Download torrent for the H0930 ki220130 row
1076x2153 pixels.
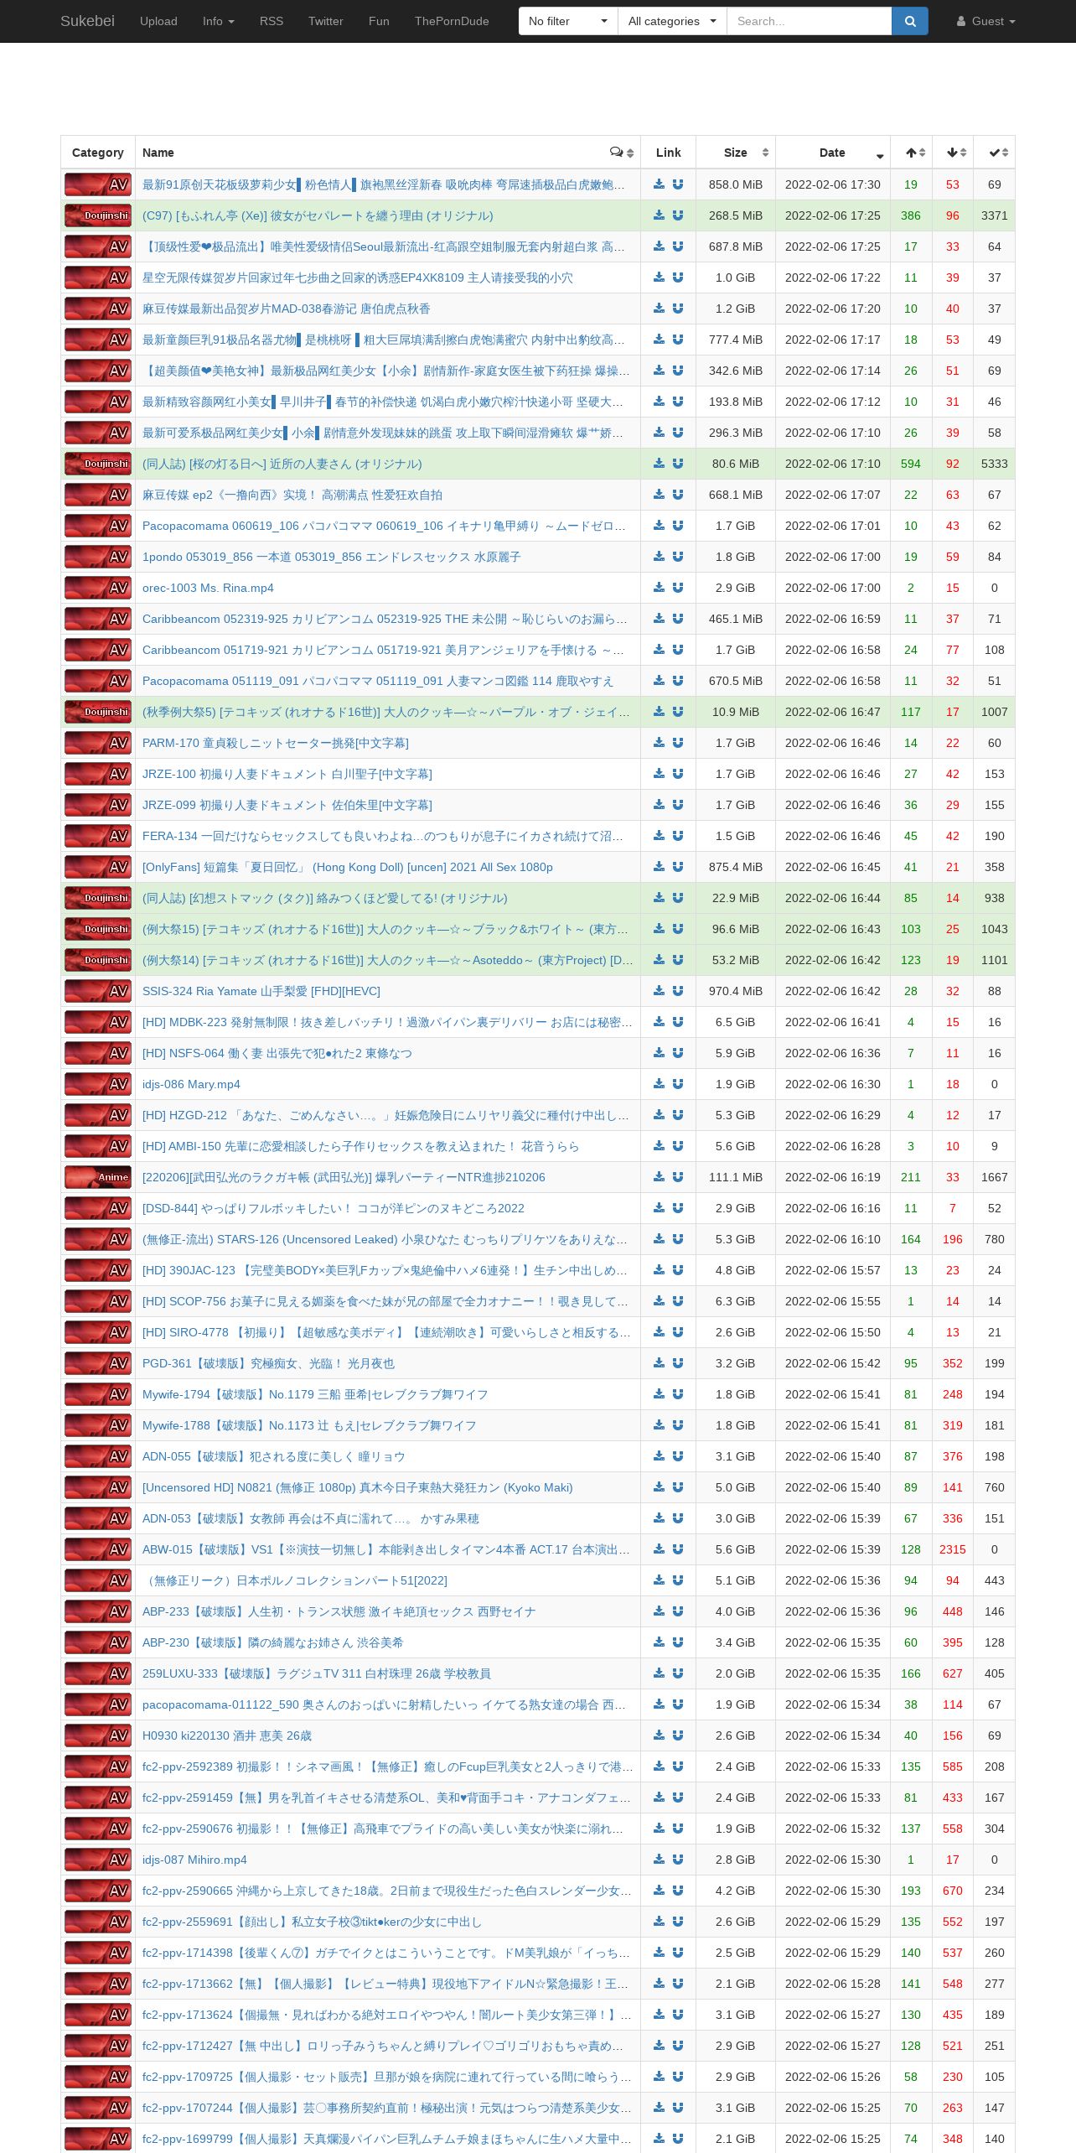point(660,1735)
